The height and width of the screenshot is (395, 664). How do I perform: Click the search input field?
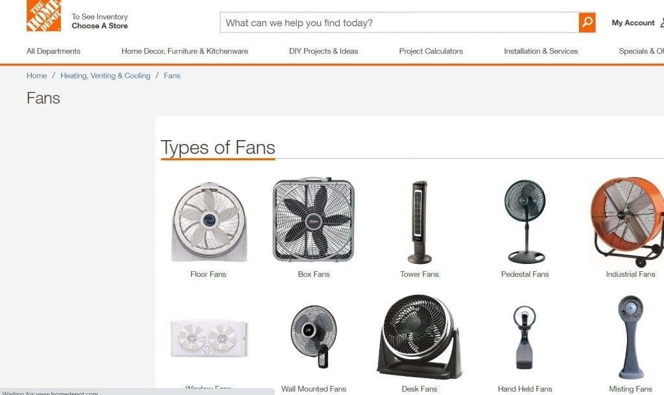399,23
